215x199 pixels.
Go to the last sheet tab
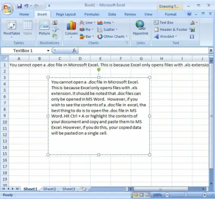click(x=18, y=189)
